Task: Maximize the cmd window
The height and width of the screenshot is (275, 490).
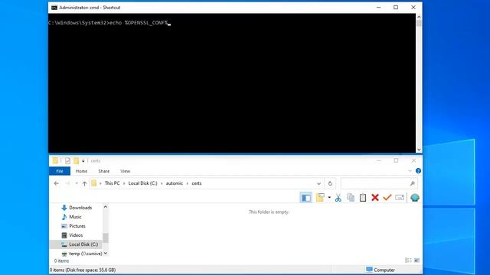Action: [x=396, y=7]
